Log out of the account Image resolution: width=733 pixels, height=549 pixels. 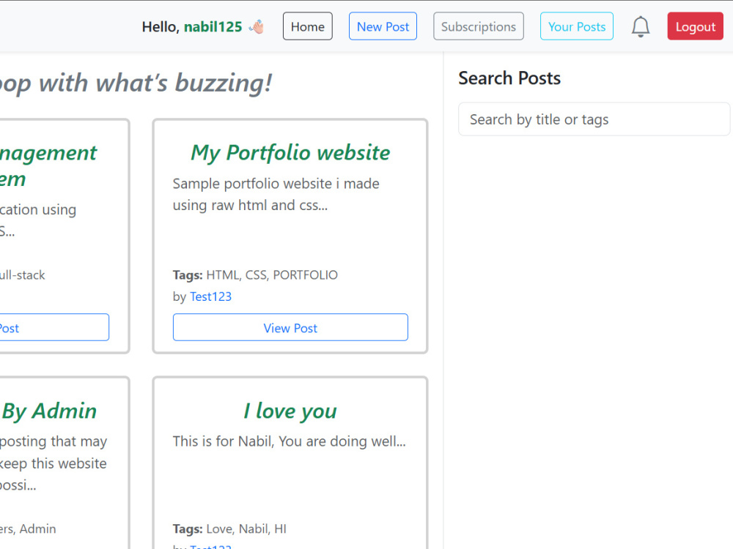point(695,26)
